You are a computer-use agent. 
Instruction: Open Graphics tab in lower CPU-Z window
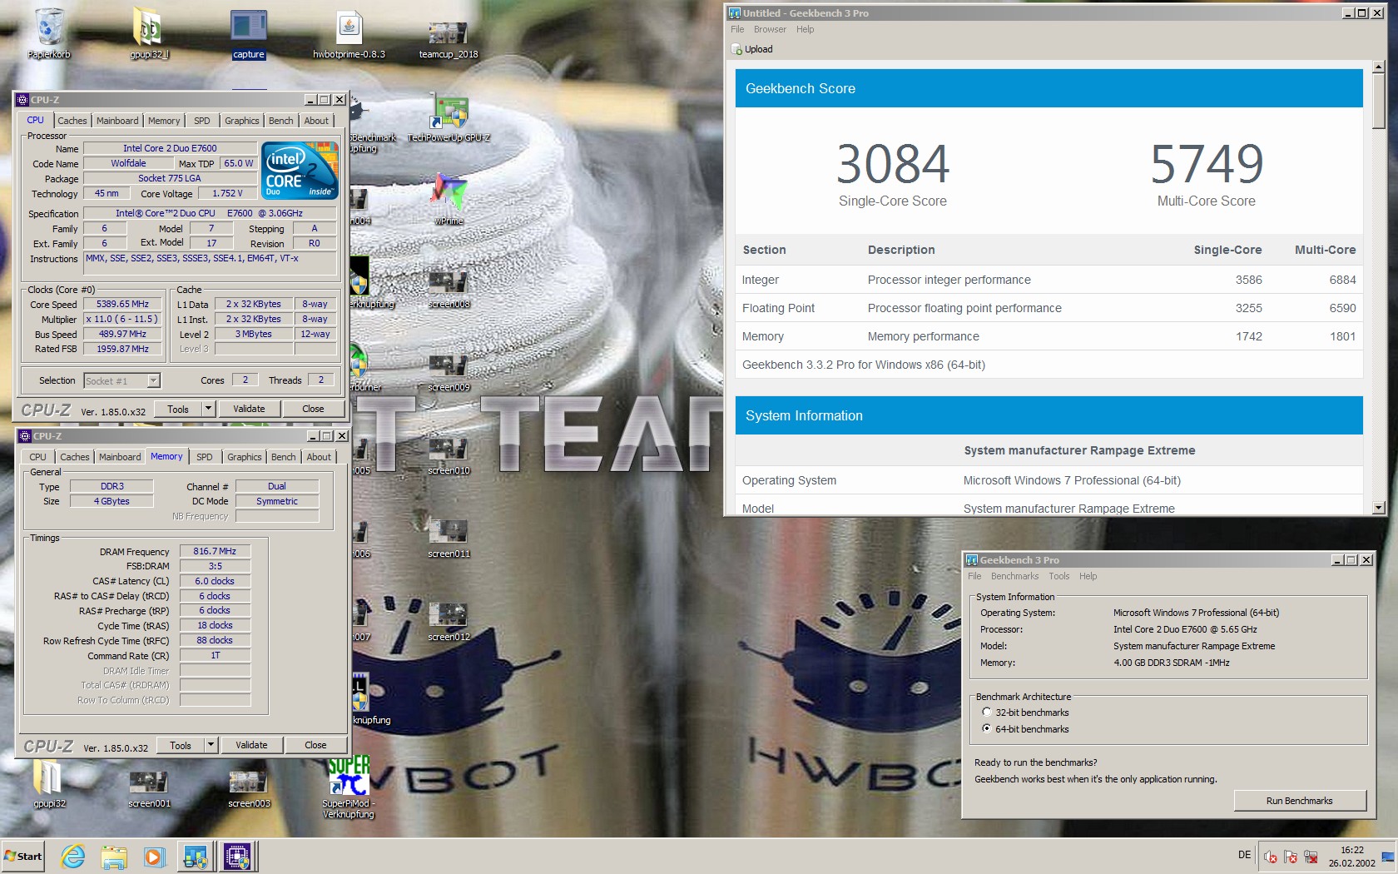click(x=245, y=457)
